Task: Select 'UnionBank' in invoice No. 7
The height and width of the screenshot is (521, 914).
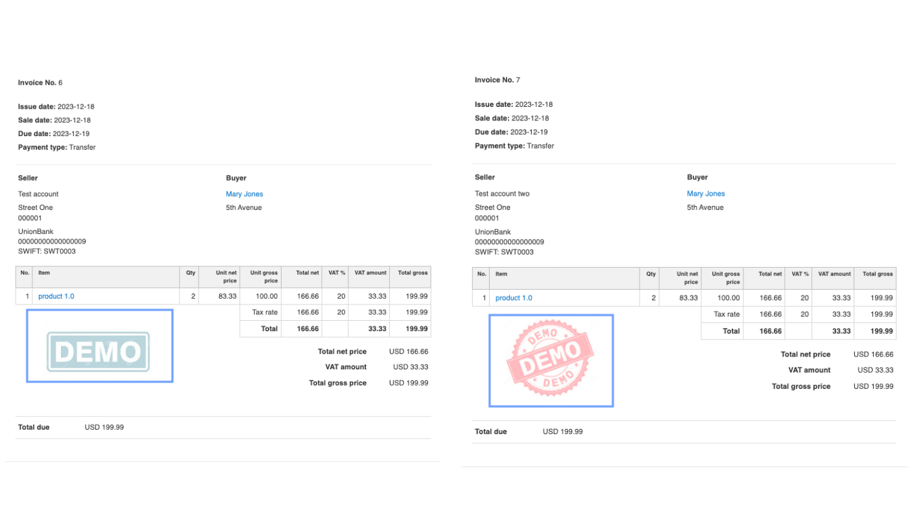Action: (493, 232)
